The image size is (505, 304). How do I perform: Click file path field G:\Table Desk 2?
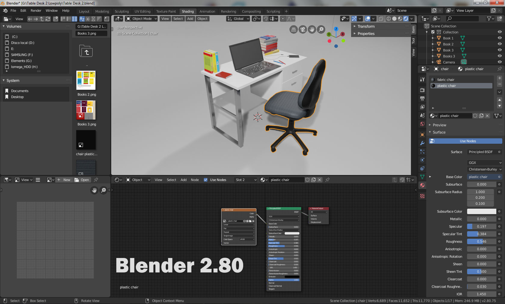(91, 26)
